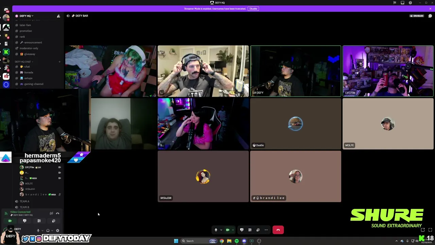435x245 pixels.
Task: Open noise suppression icon beside Video Connected
Action: tap(51, 213)
